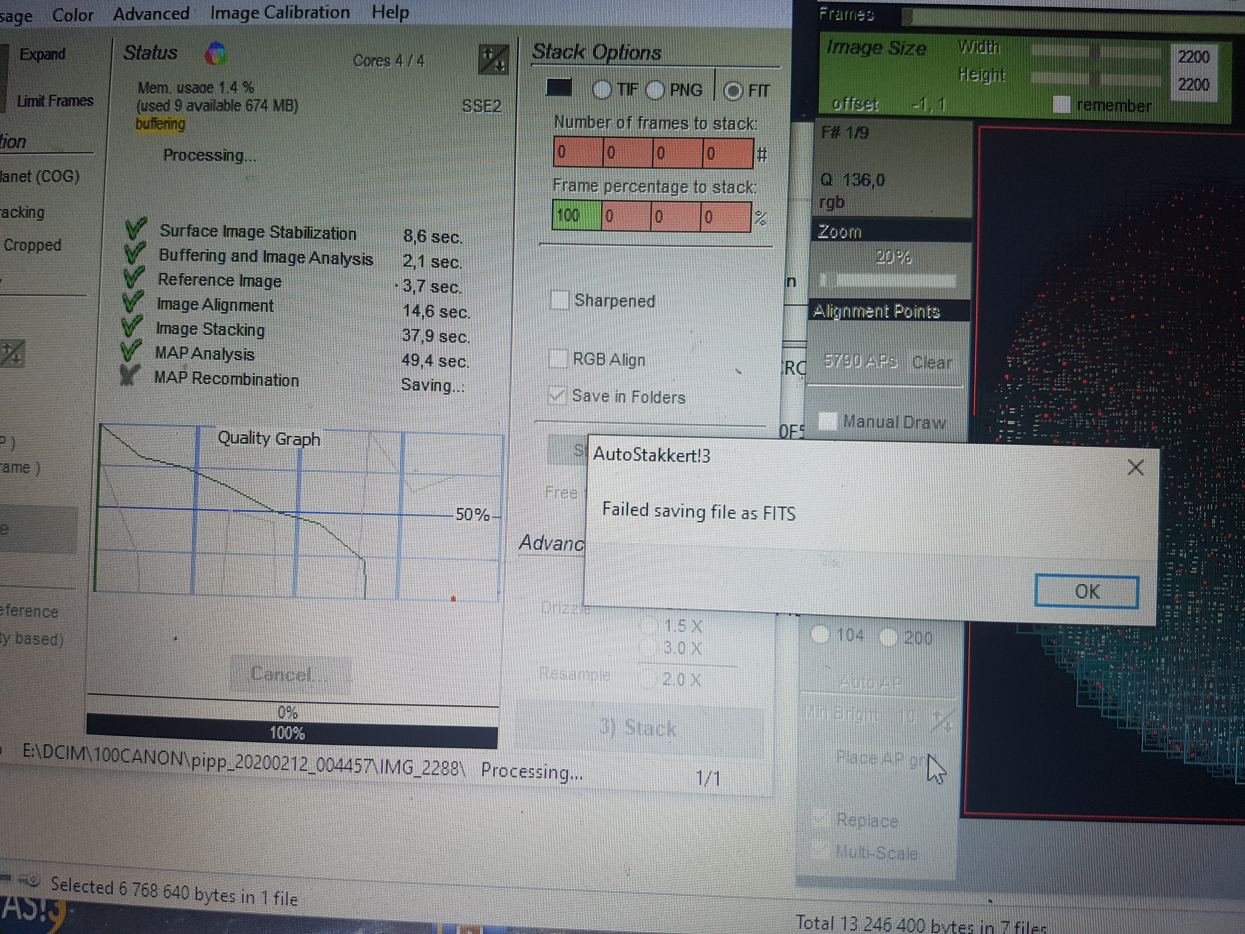The image size is (1245, 934).
Task: Click the black color box before TIF
Action: pyautogui.click(x=558, y=88)
